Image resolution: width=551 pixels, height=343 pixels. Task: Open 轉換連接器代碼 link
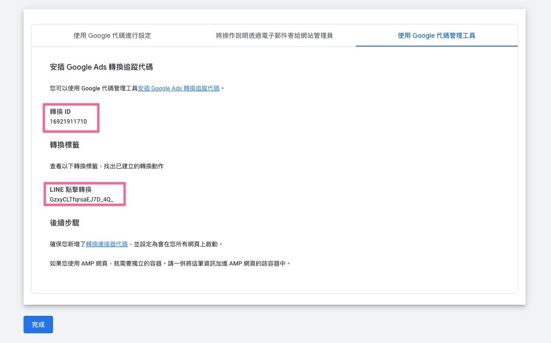pyautogui.click(x=107, y=244)
